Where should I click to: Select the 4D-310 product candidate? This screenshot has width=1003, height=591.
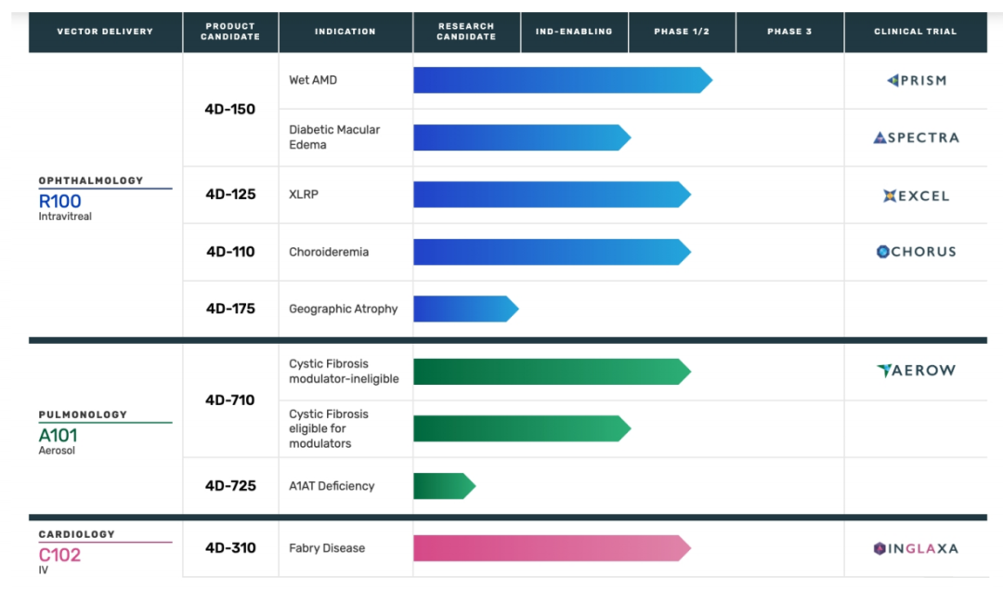[x=230, y=548]
